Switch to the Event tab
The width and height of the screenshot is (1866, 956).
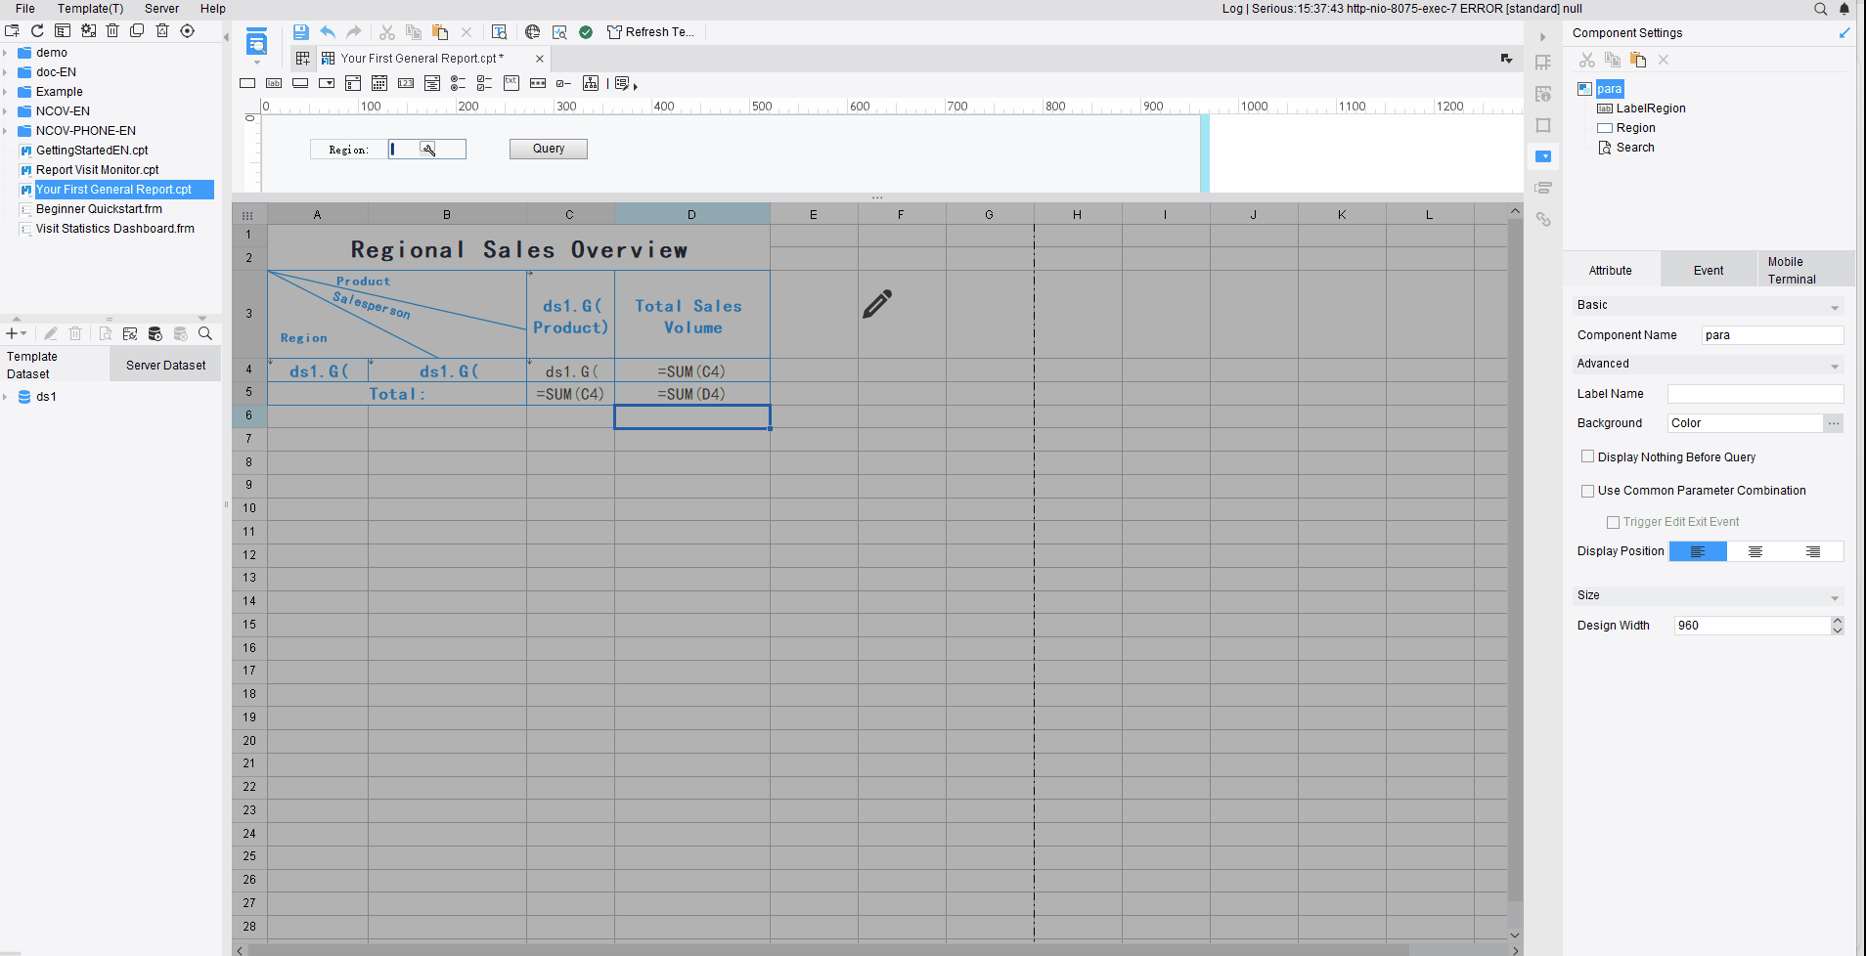click(1709, 271)
